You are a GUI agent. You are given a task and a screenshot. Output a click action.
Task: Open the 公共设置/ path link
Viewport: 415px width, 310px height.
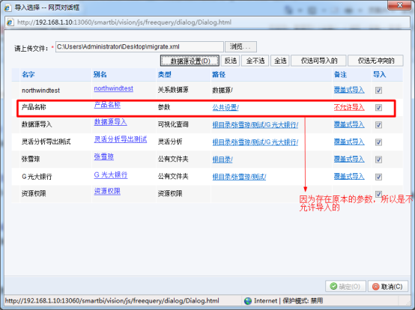(225, 107)
